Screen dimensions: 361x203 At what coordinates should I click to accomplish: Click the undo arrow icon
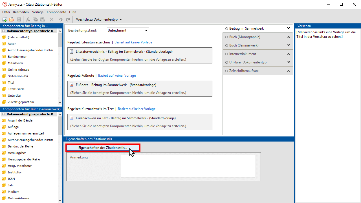60,19
